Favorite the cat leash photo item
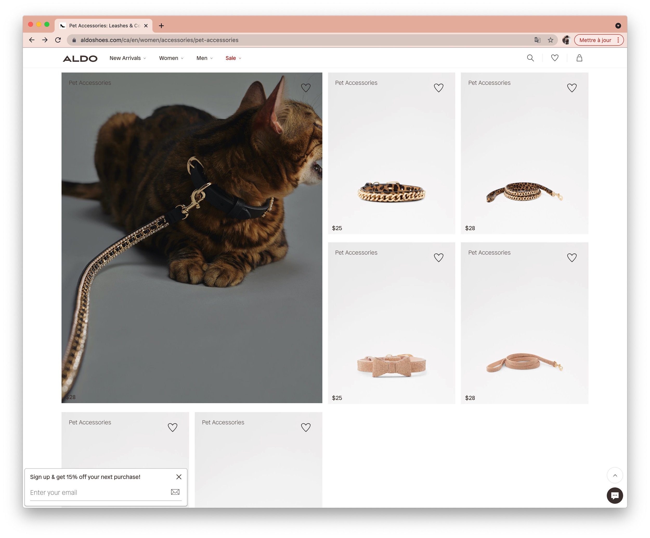The width and height of the screenshot is (650, 538). point(306,88)
